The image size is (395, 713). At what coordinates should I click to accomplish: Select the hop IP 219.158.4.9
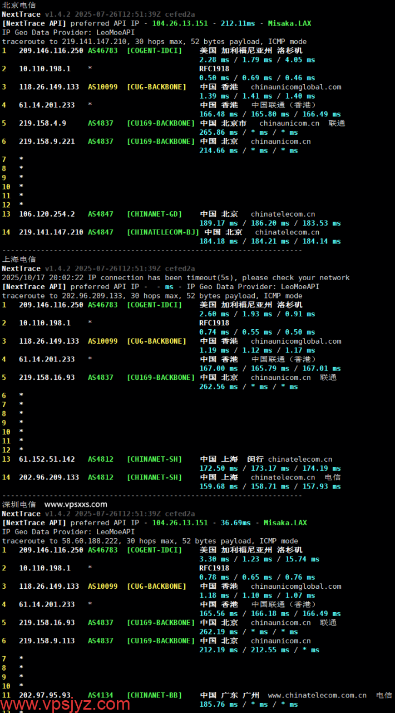coord(42,123)
